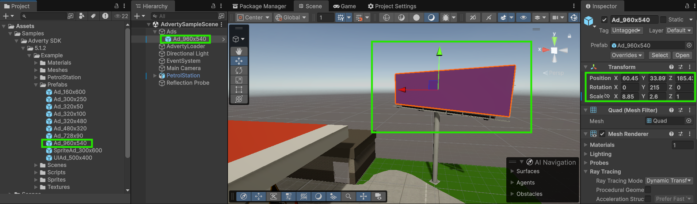Open the Package Manager tab

pyautogui.click(x=259, y=6)
